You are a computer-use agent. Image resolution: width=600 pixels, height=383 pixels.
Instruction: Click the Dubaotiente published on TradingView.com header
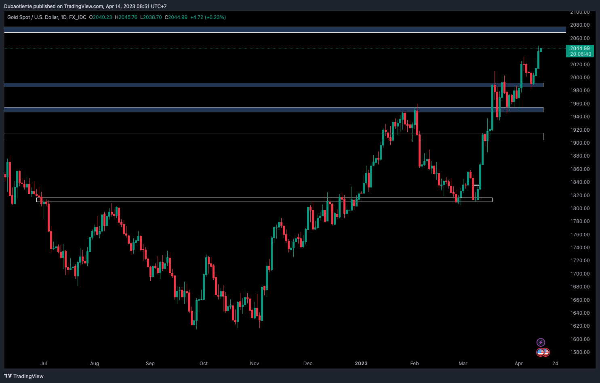tap(85, 6)
